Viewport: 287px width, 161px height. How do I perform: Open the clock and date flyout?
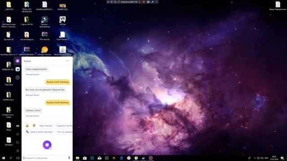[x=274, y=158]
